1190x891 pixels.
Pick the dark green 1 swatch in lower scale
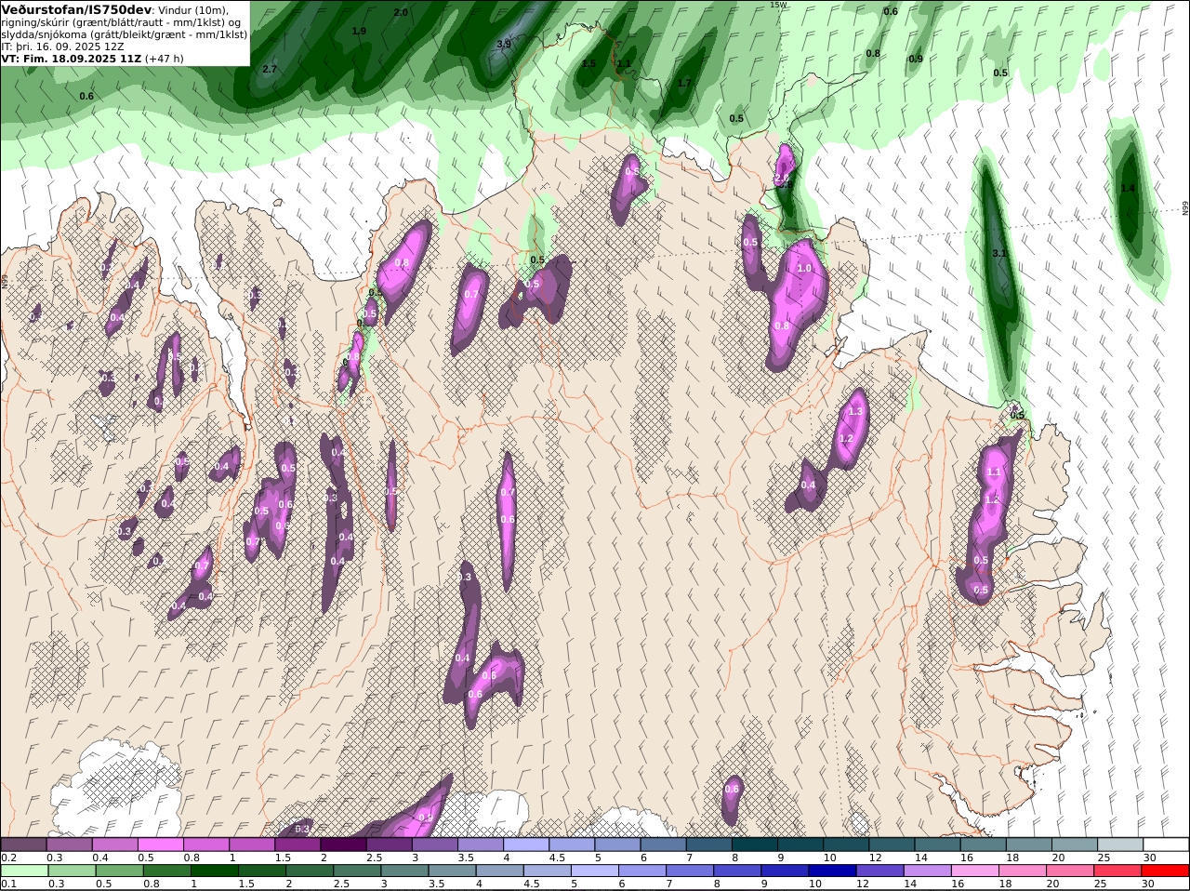click(214, 871)
